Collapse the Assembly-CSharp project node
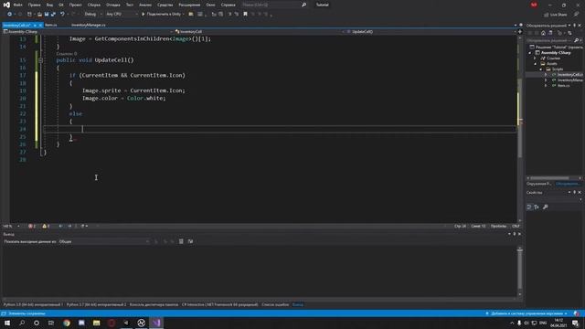This screenshot has width=585, height=329. click(530, 53)
